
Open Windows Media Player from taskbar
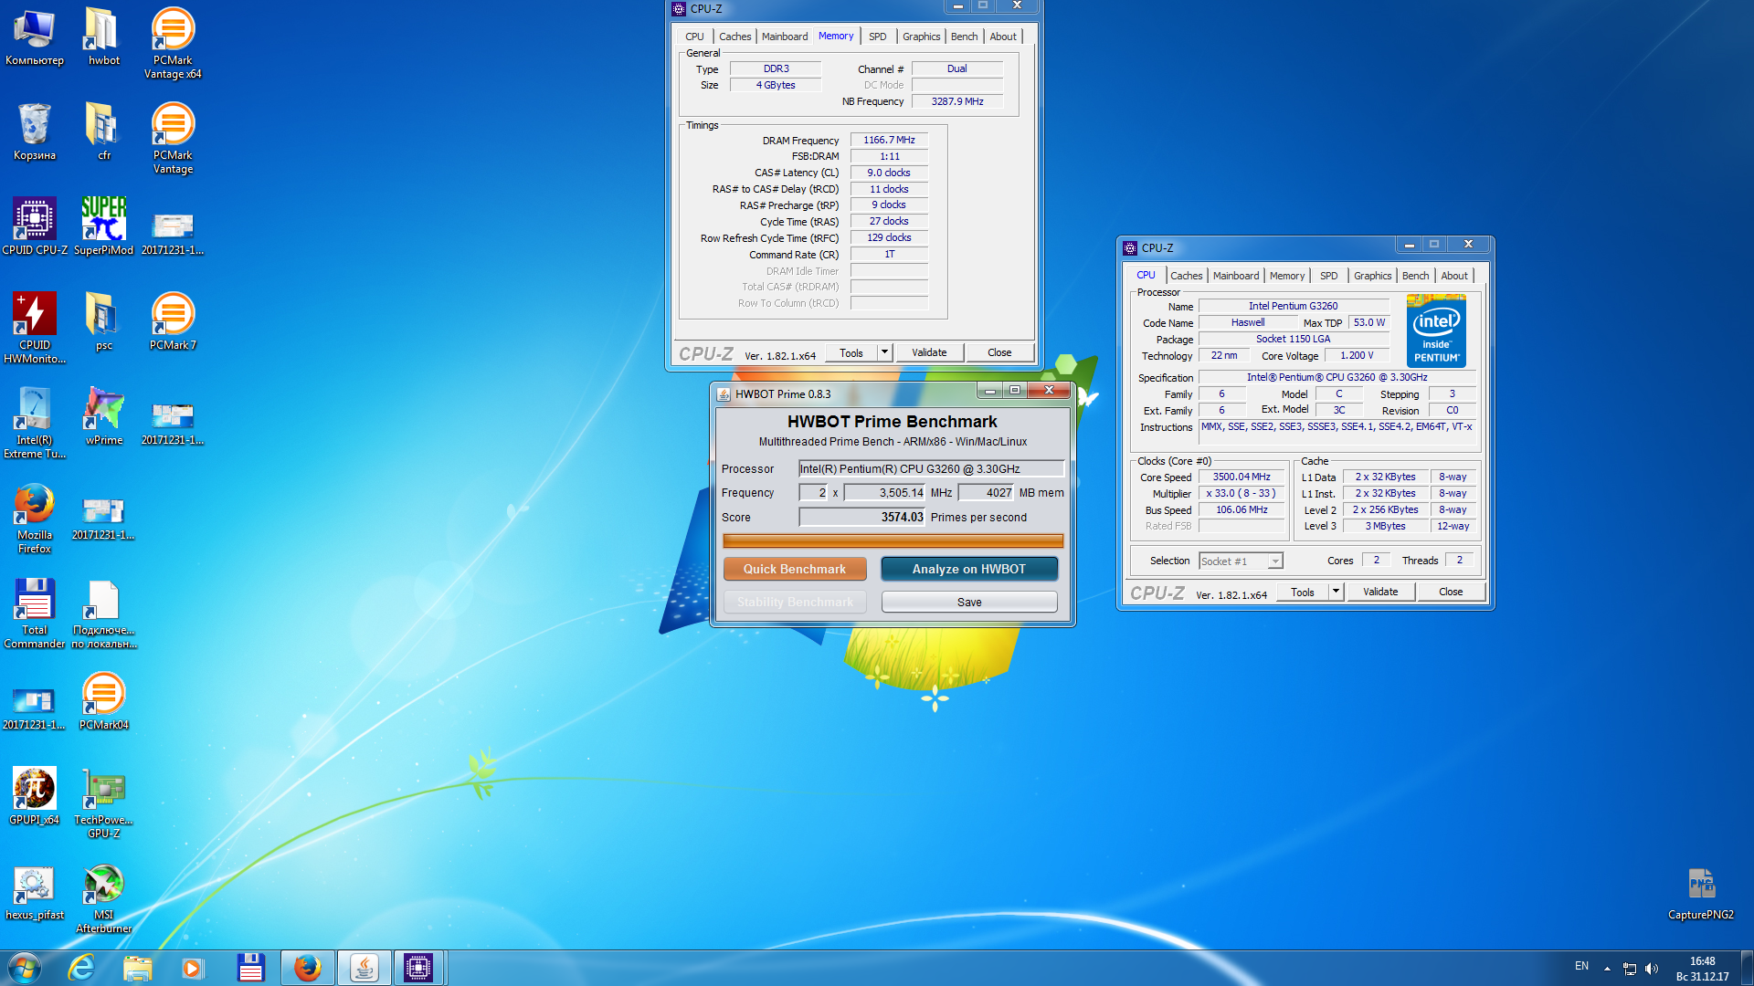[x=193, y=968]
